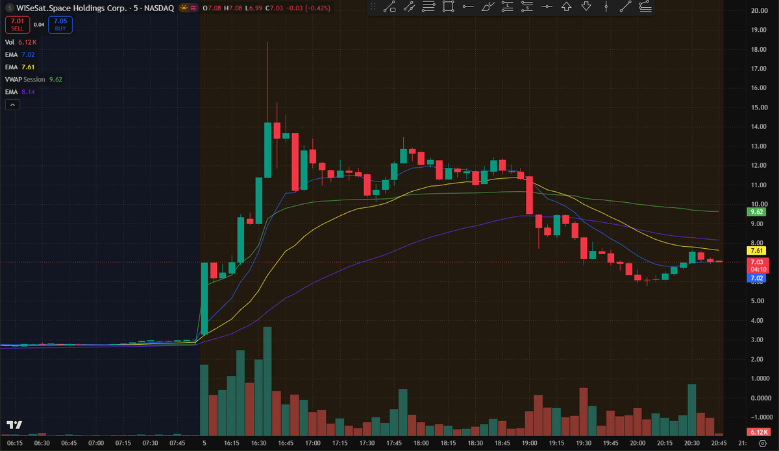
Task: Choose the horizontal line tool
Action: point(547,7)
